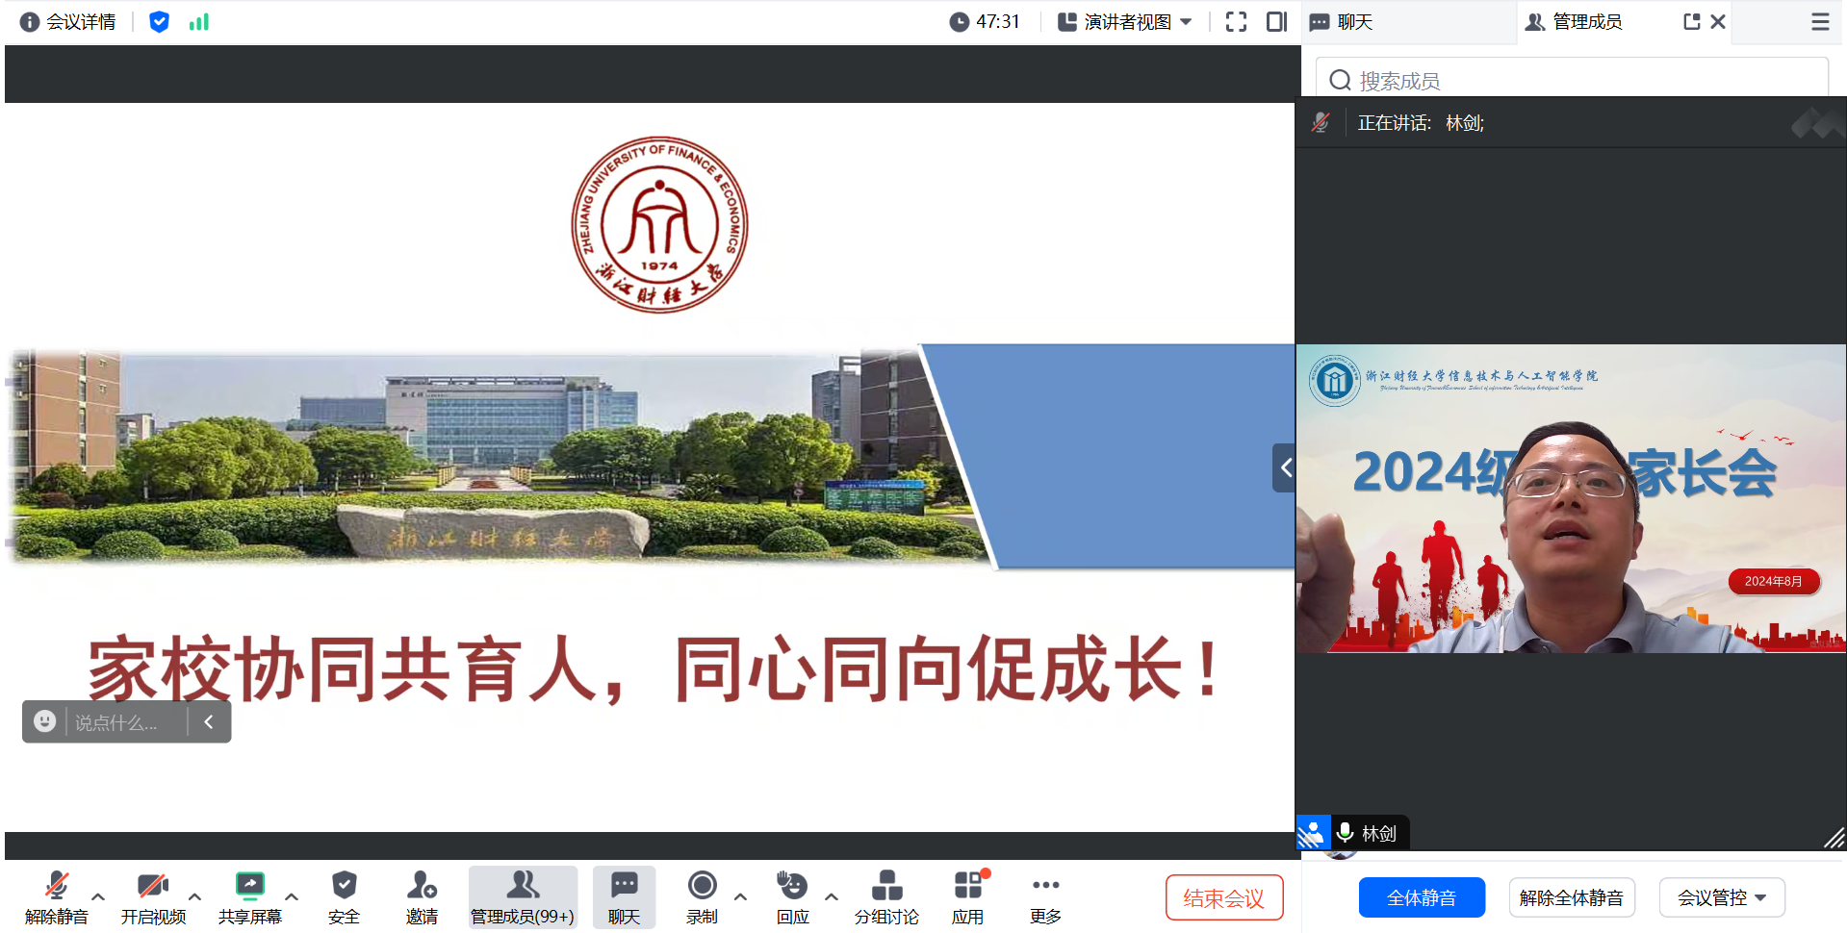Click the search members input field
This screenshot has width=1847, height=933.
click(1578, 80)
